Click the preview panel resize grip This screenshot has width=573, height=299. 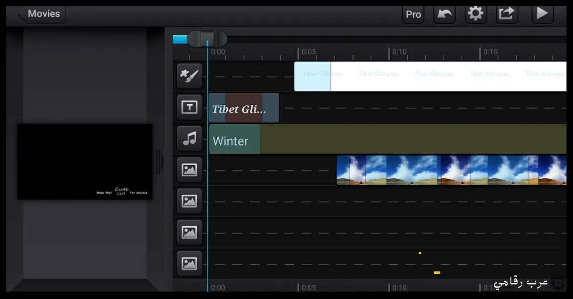pos(160,162)
